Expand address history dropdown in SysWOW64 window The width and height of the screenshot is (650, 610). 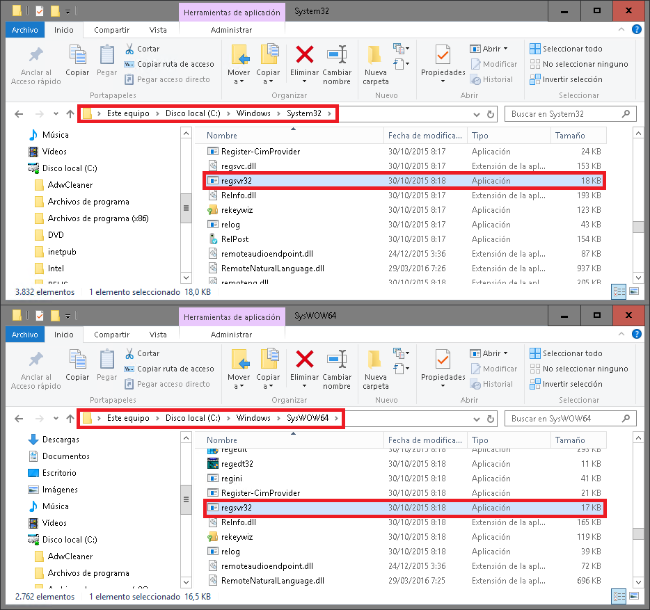click(477, 419)
